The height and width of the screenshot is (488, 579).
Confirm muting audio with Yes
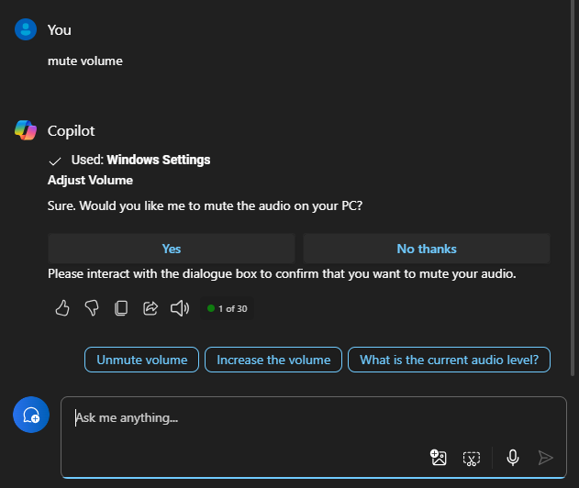(x=172, y=249)
